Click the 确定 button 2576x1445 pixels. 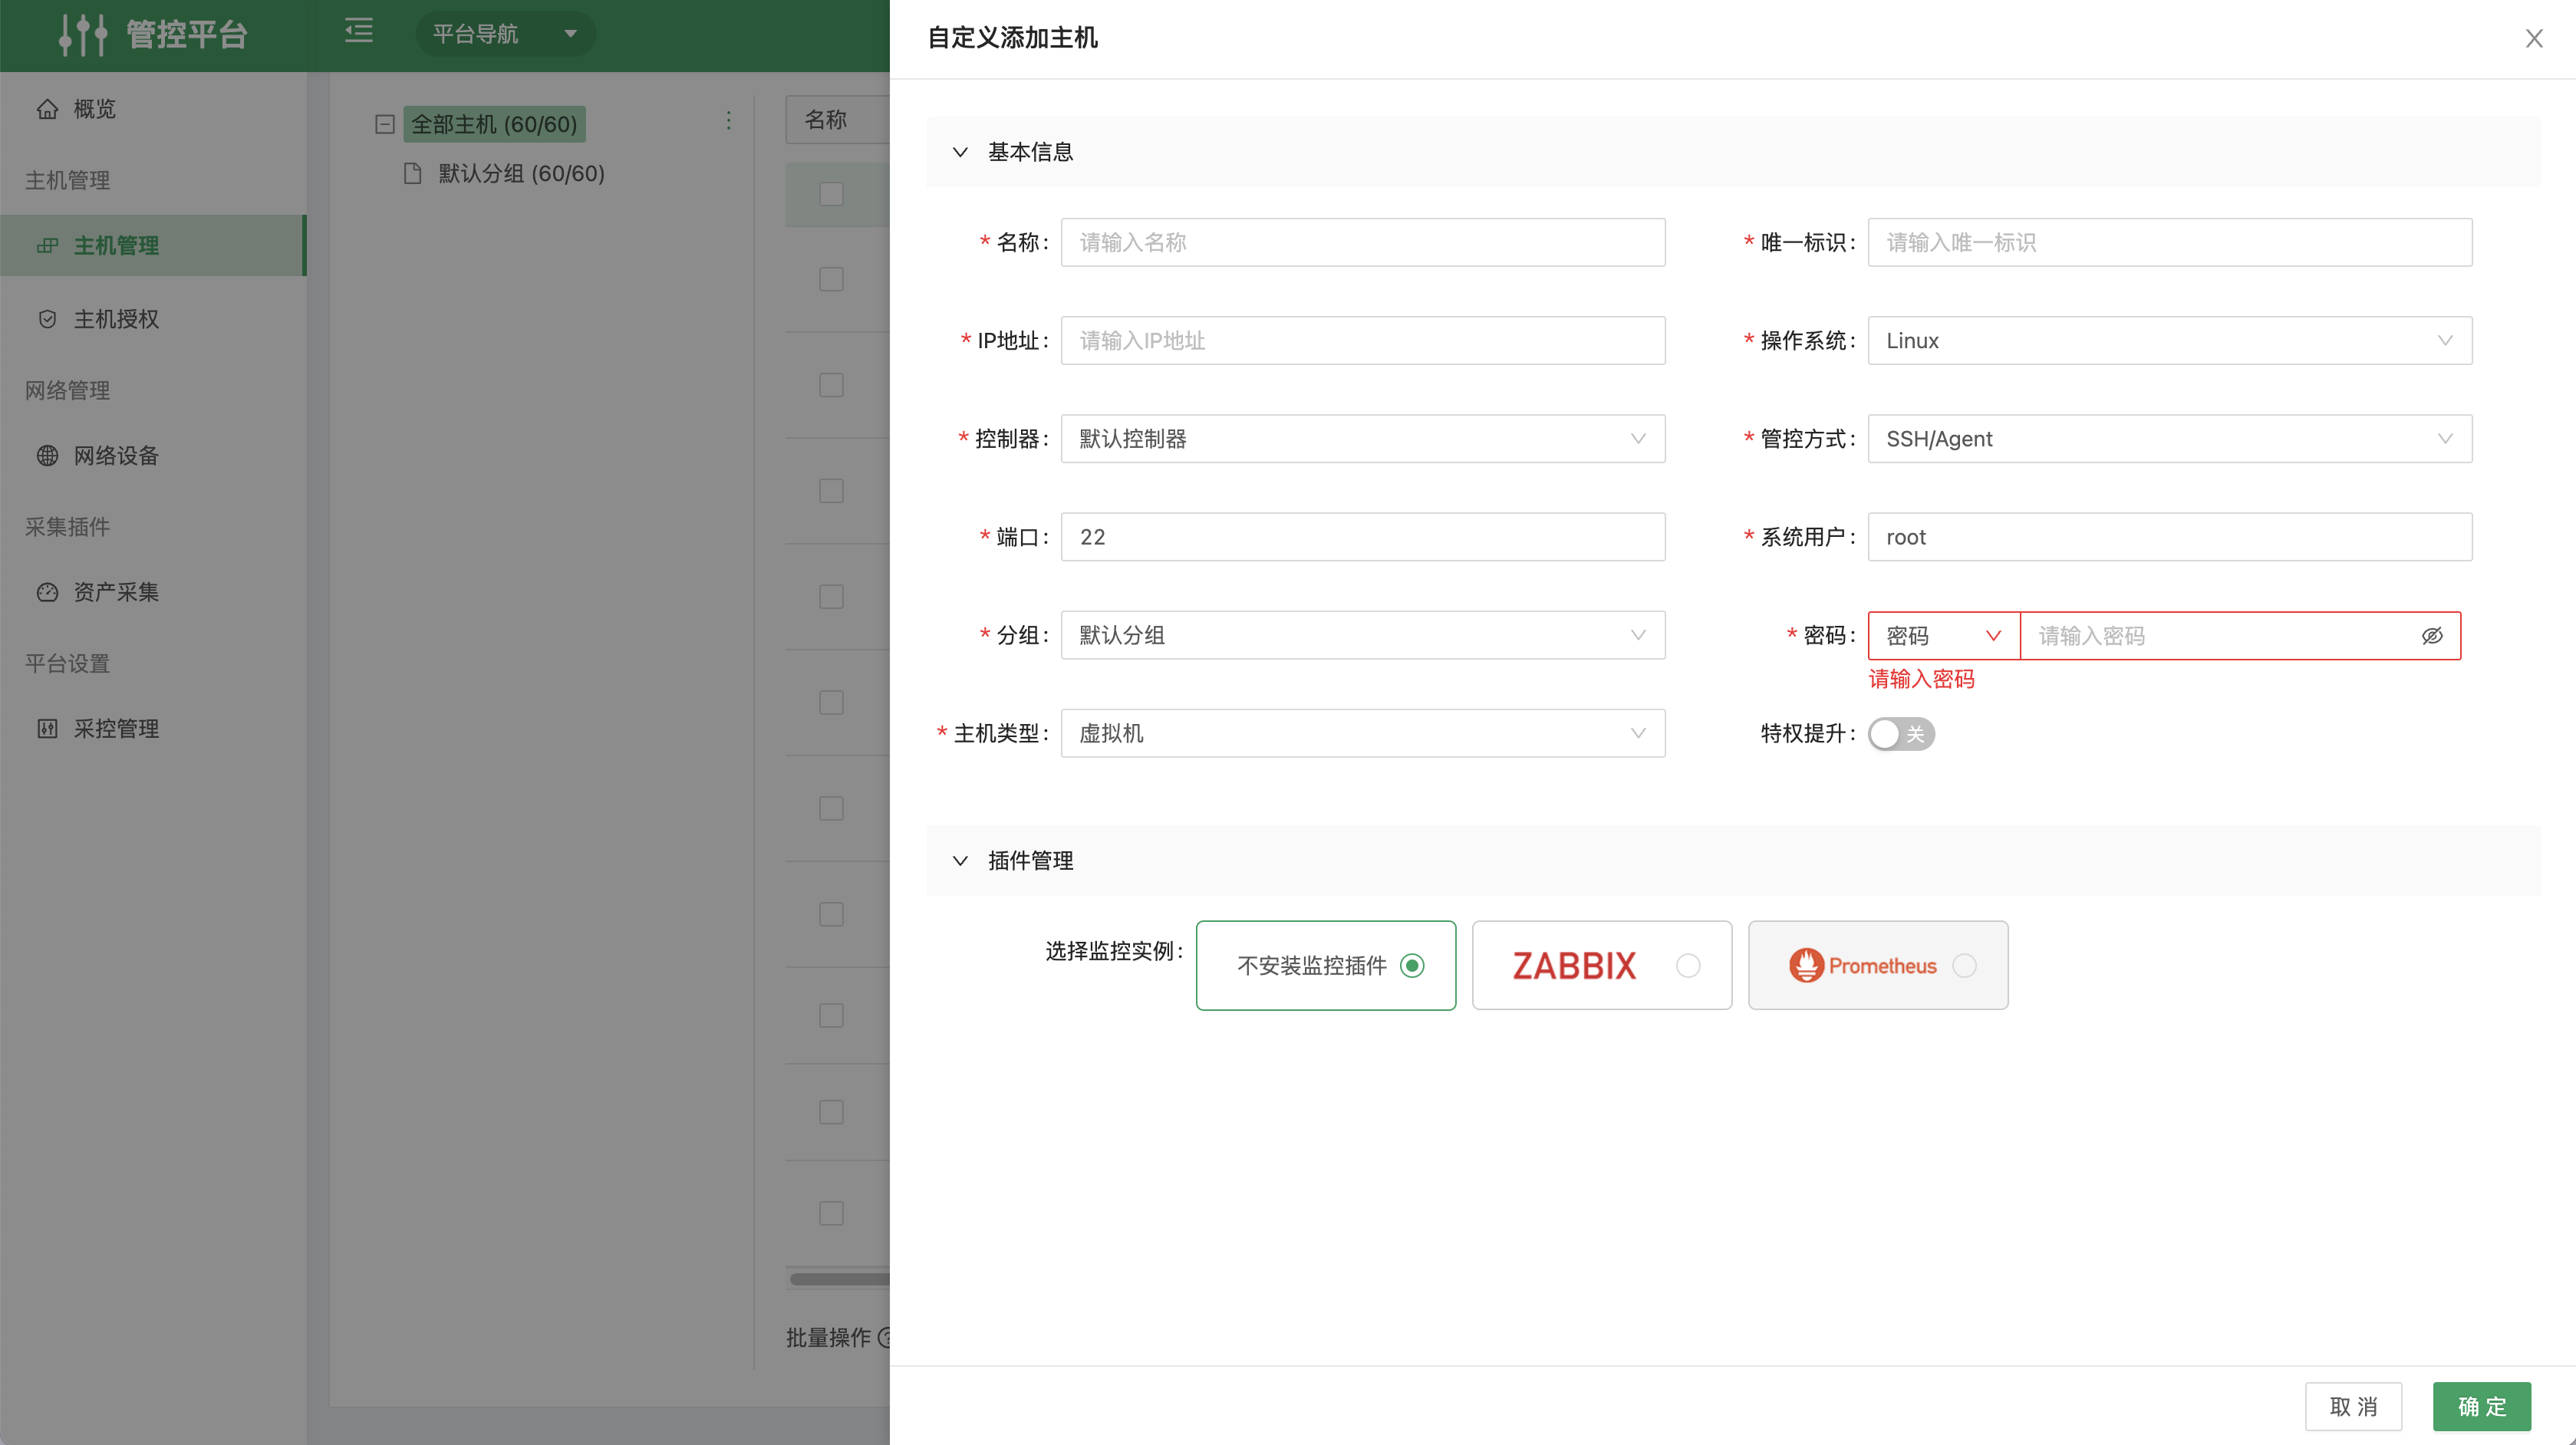click(x=2482, y=1407)
